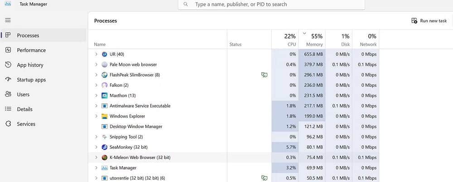Click the 3.2% CPU value for Task Manager
Image resolution: width=453 pixels, height=182 pixels.
point(291,168)
